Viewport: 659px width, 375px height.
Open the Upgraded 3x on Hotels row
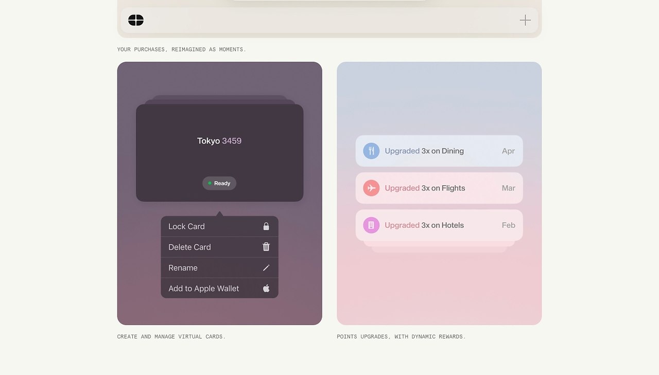pyautogui.click(x=439, y=225)
